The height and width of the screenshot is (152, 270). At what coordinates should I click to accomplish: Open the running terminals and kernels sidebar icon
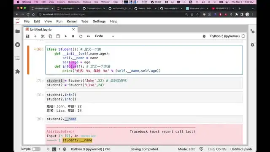[18, 45]
